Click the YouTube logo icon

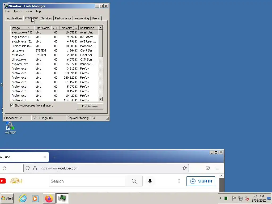3,181
